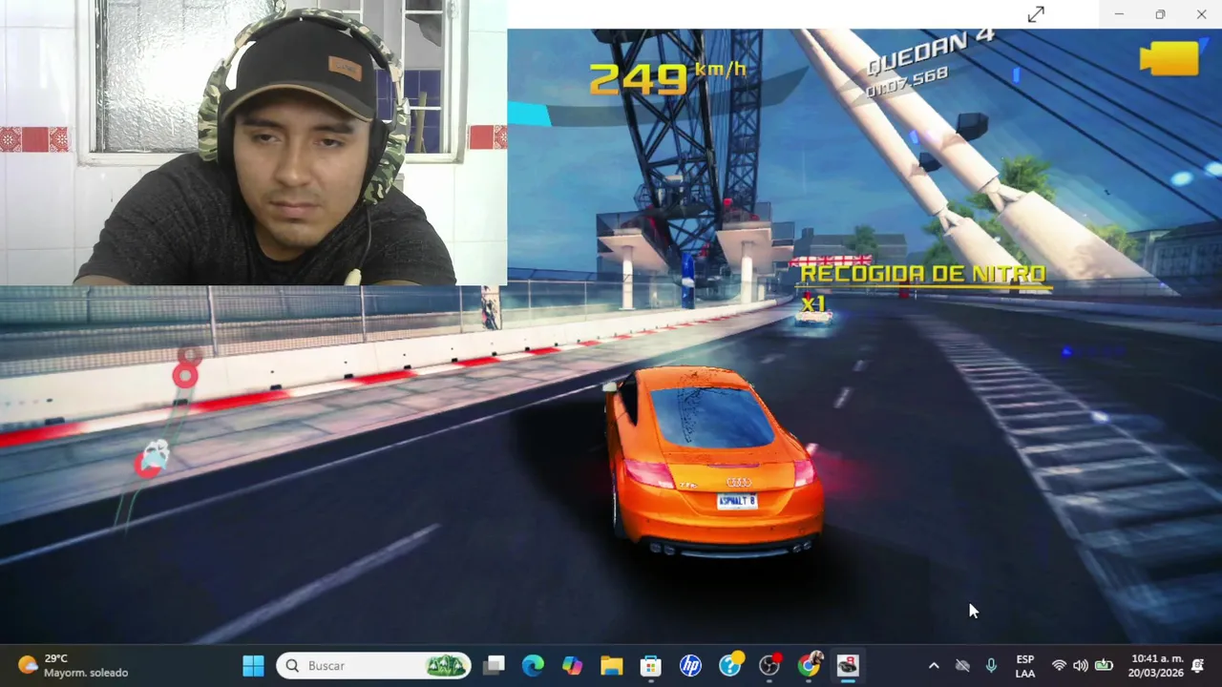Open the help app with the question mark

point(730,665)
